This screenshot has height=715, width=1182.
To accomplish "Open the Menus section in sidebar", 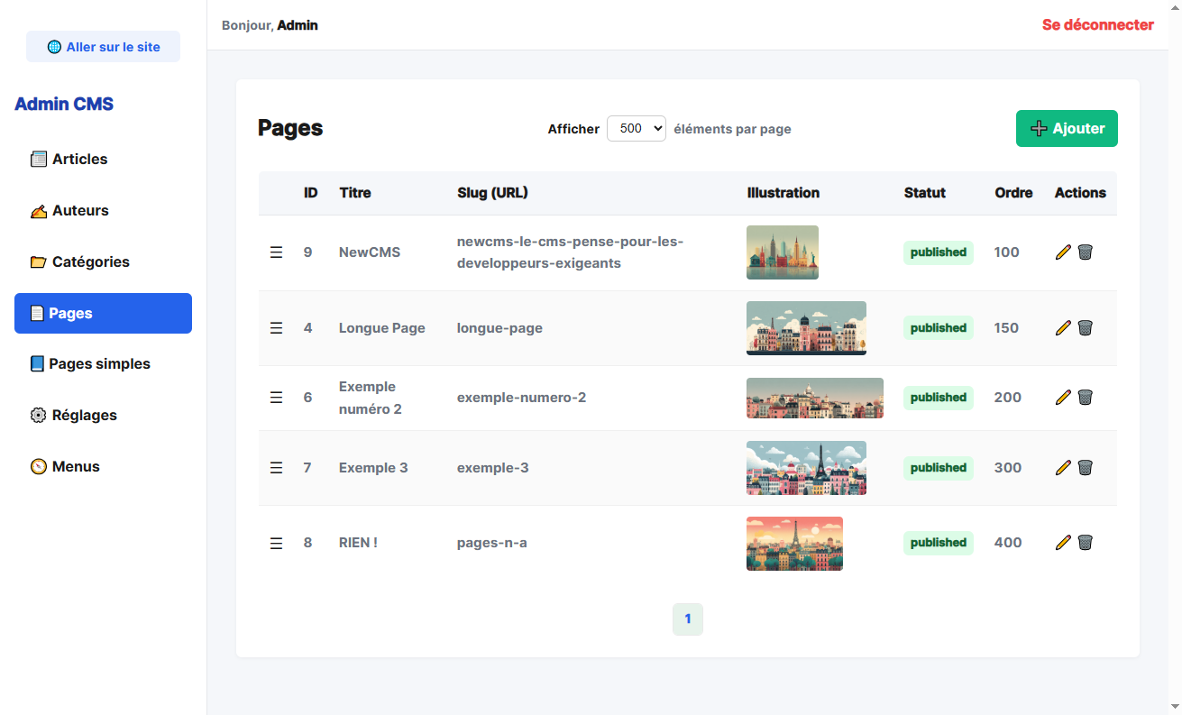I will 76,466.
